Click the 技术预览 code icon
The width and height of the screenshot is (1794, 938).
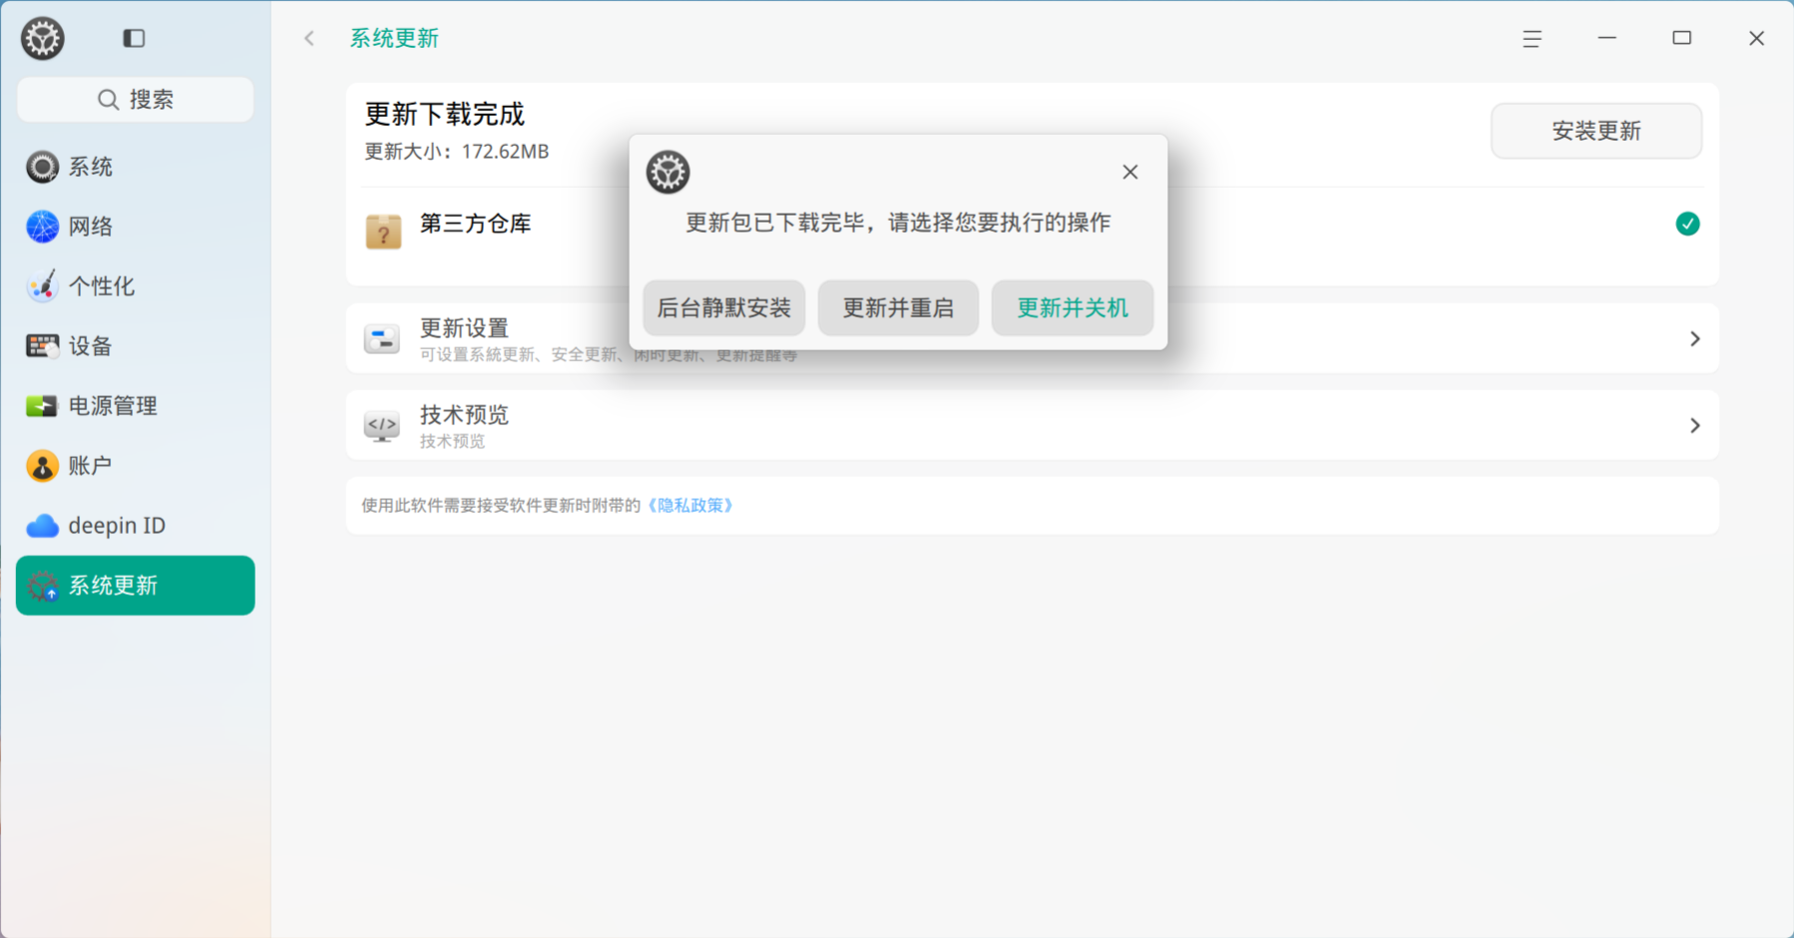[382, 426]
